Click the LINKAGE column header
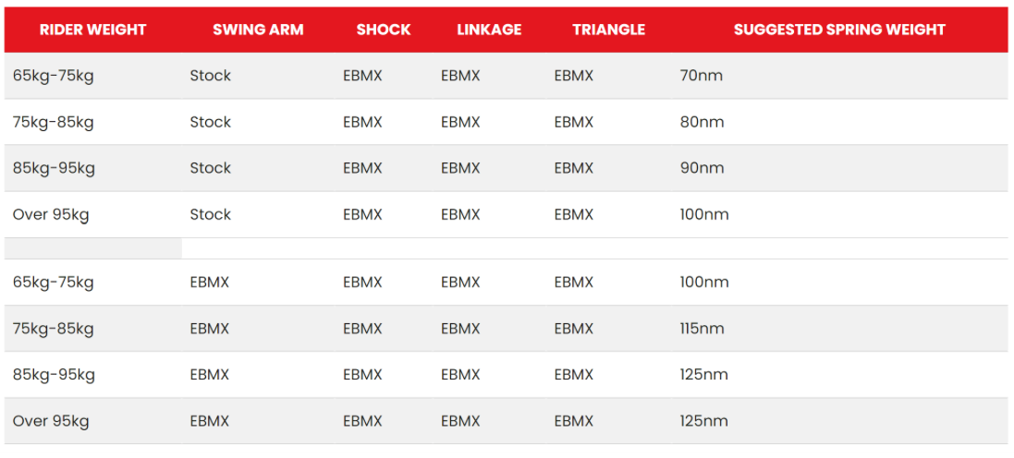Image resolution: width=1014 pixels, height=458 pixels. click(489, 30)
